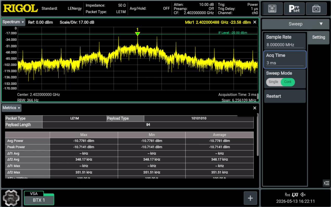
Task: Click the Restart button
Action: click(x=285, y=96)
